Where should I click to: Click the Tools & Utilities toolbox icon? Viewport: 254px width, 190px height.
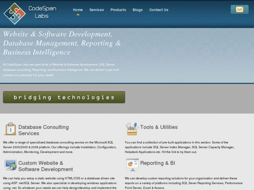click(132, 129)
